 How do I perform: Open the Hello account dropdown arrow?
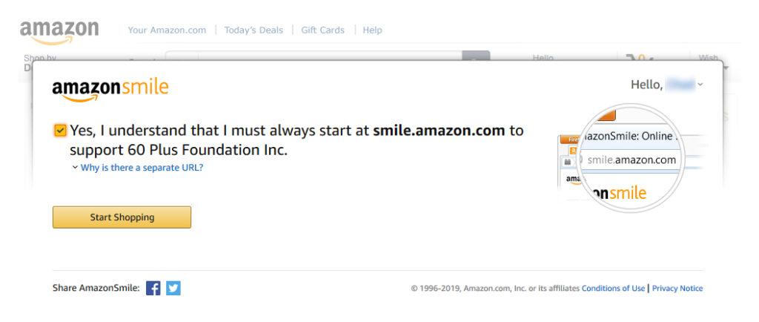coord(700,85)
